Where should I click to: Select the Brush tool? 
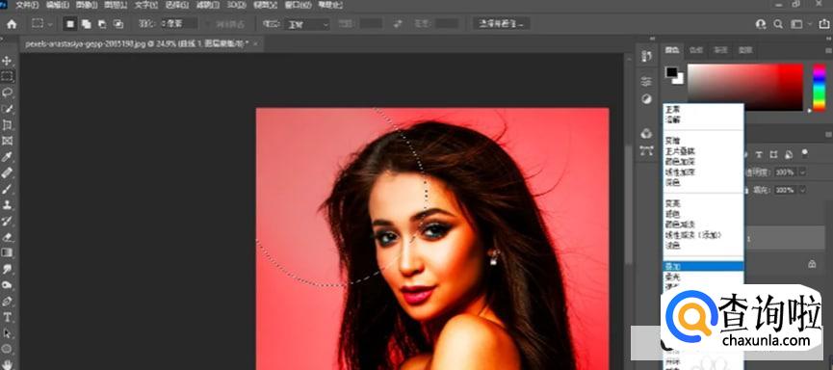[7, 189]
